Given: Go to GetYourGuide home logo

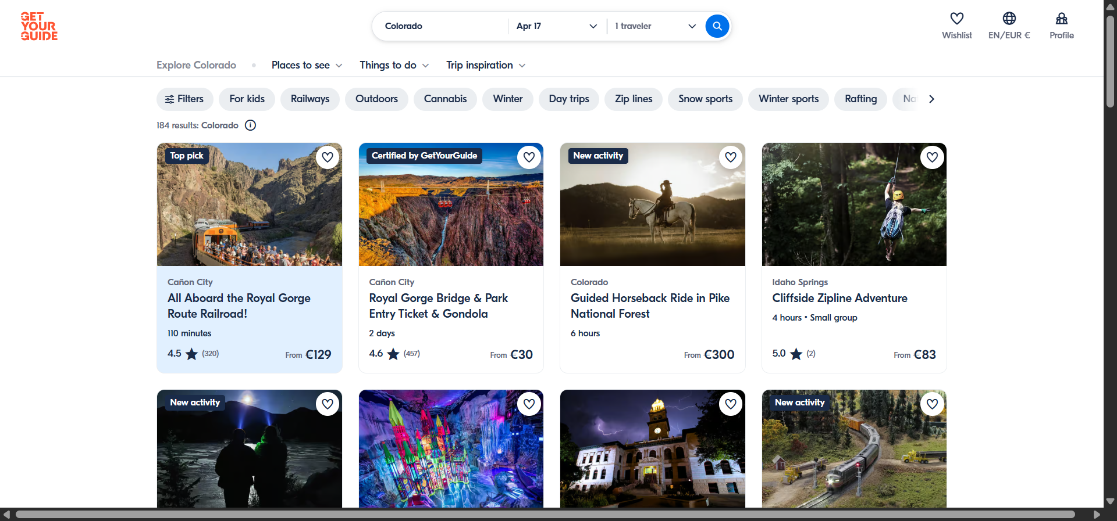Looking at the screenshot, I should click(39, 27).
